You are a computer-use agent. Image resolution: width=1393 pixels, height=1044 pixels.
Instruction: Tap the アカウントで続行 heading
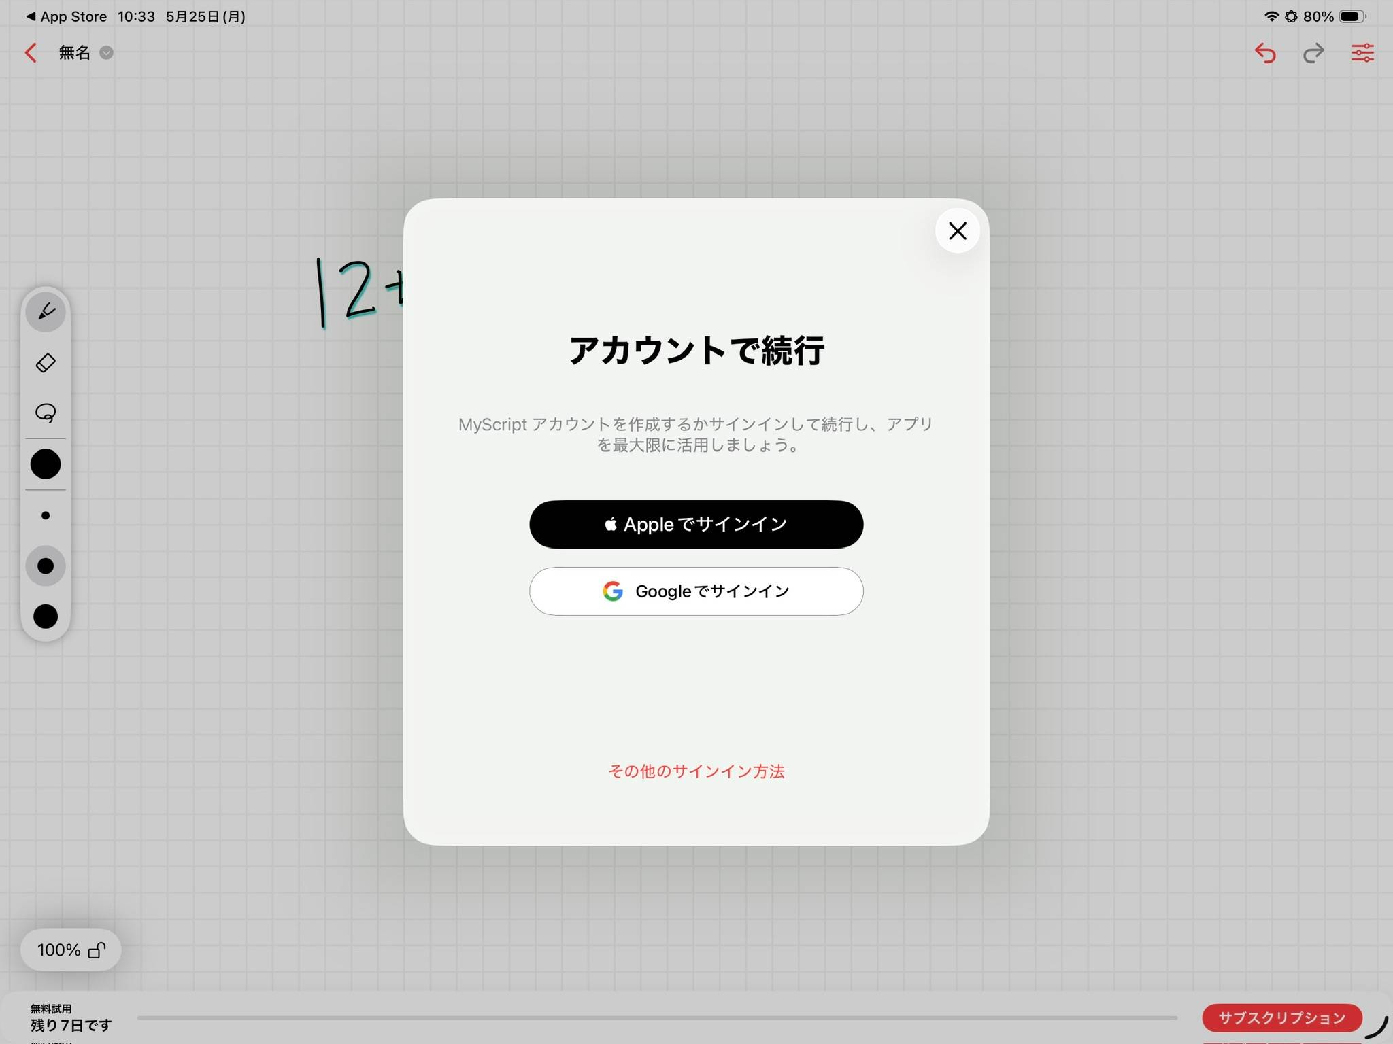tap(696, 351)
